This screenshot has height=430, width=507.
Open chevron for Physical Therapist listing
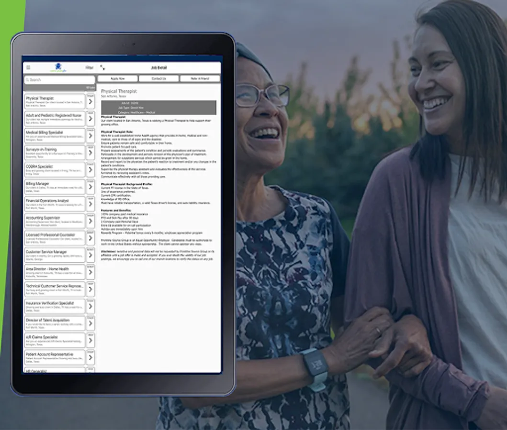click(90, 102)
